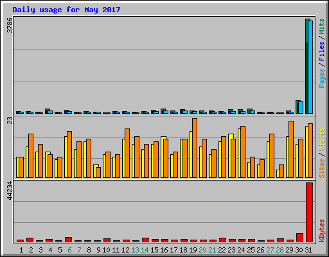Click day label 16 on the x-axis
The width and height of the screenshot is (329, 257).
click(164, 250)
